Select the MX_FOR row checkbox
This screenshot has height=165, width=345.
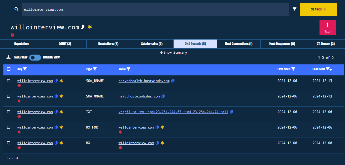coord(8,127)
